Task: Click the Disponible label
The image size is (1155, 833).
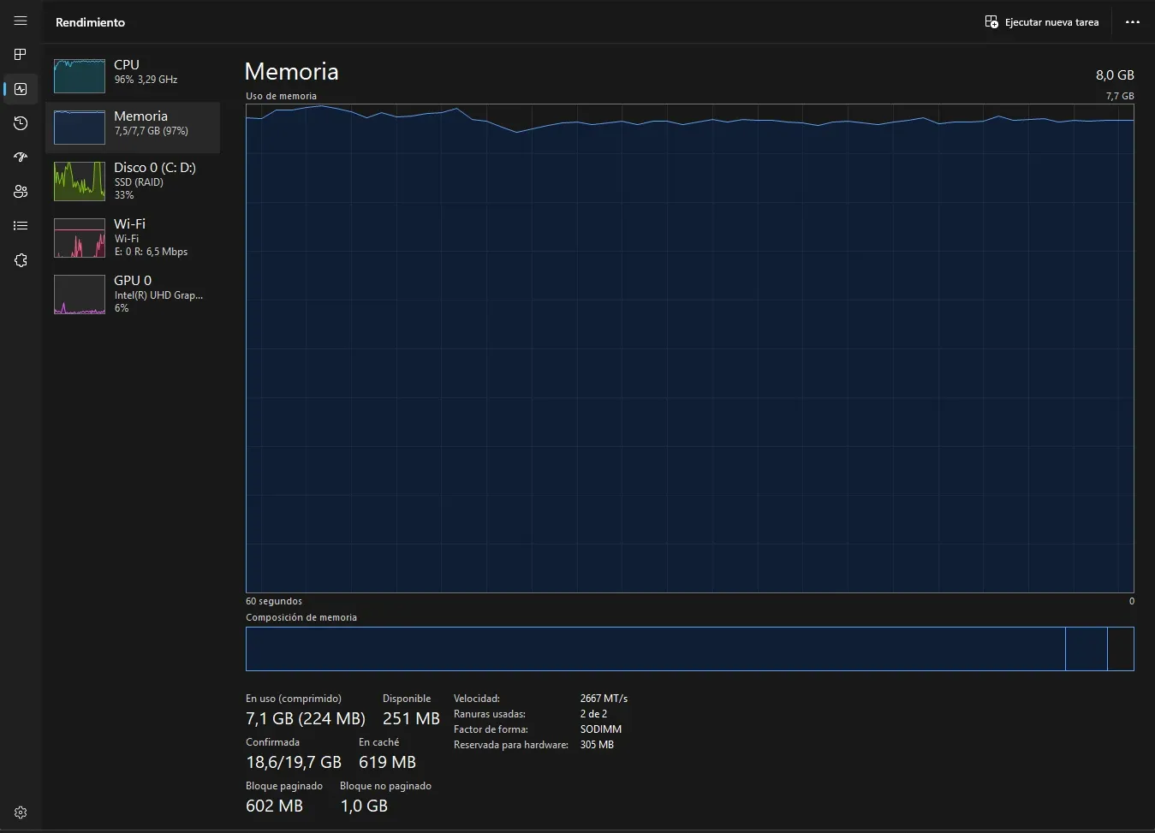Action: [407, 699]
